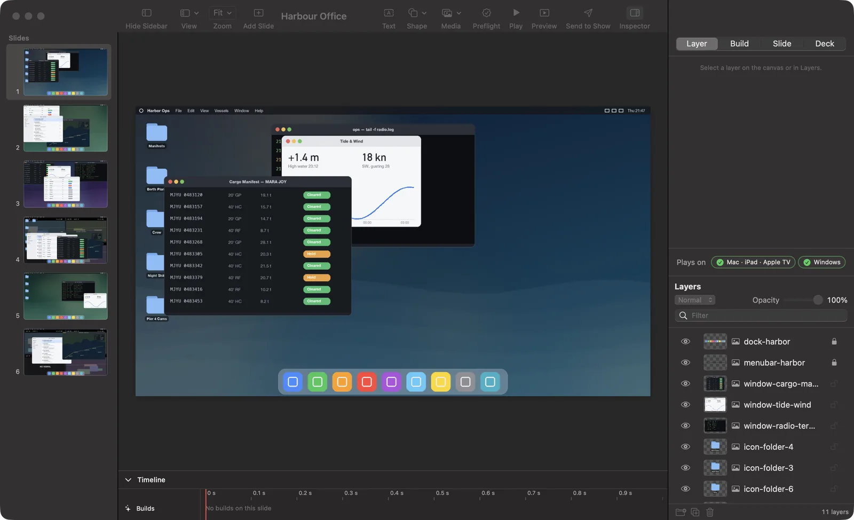Switch to the Layer inspector tab
854x520 pixels.
(697, 44)
